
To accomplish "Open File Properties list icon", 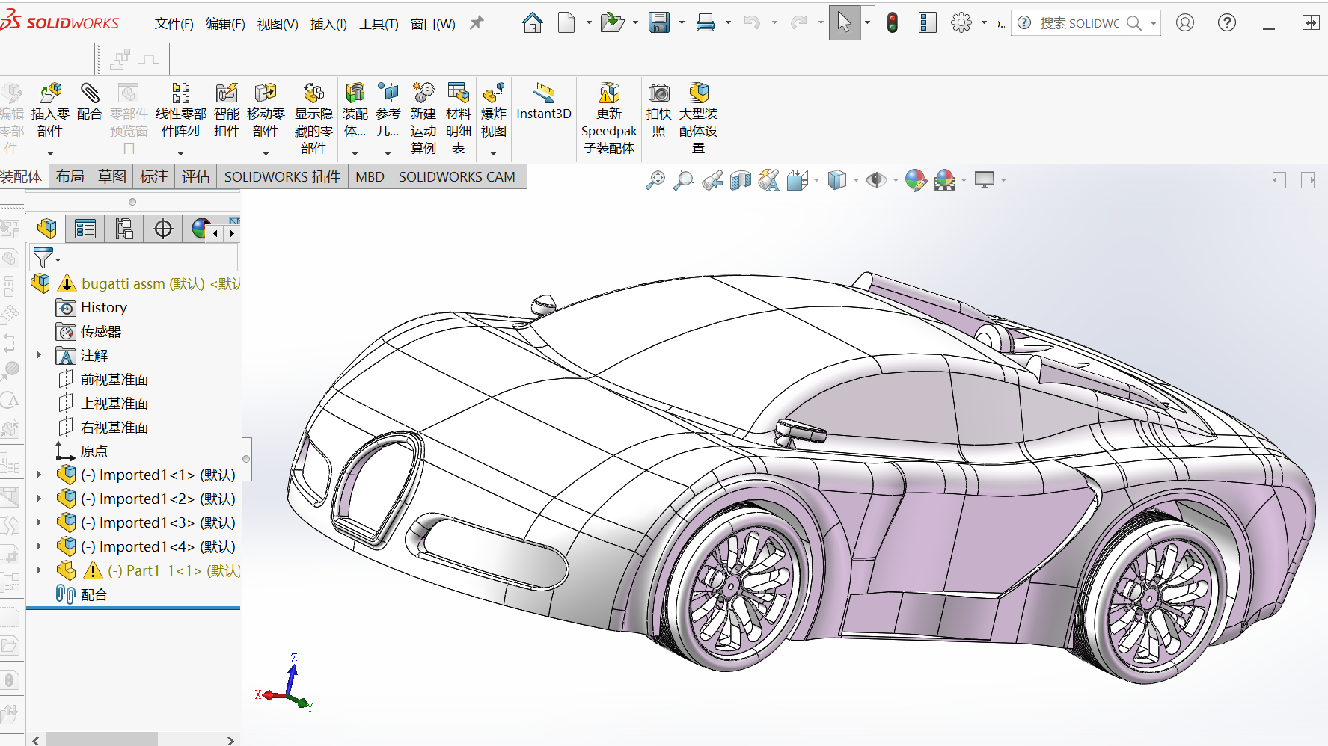I will [927, 23].
